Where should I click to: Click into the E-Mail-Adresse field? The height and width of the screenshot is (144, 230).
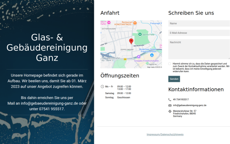[x=199, y=33]
